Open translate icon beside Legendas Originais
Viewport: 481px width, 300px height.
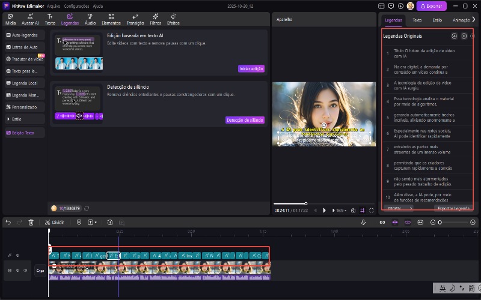(455, 36)
